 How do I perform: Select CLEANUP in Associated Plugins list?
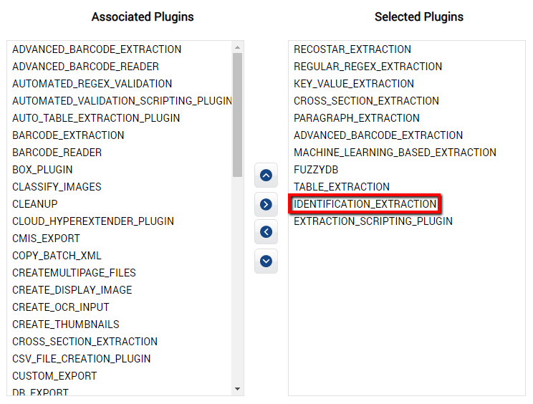(34, 204)
